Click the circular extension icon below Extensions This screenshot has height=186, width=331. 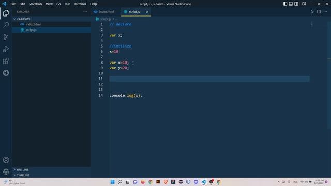[6, 73]
